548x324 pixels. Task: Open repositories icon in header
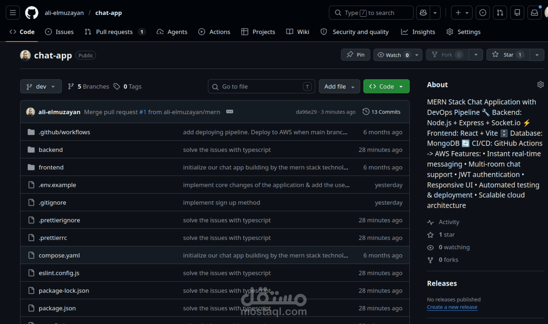click(517, 13)
